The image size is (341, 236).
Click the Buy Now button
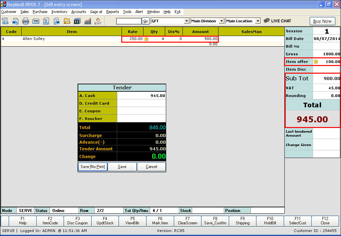[x=322, y=21]
